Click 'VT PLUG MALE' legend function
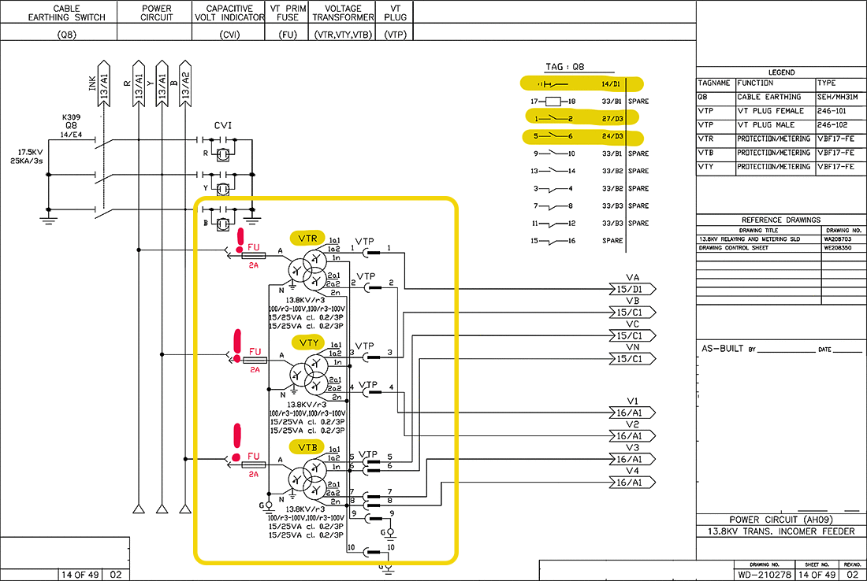This screenshot has width=867, height=581. click(x=766, y=125)
